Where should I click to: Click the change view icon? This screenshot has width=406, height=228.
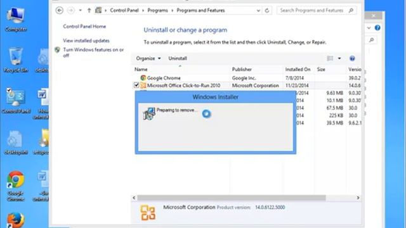click(x=330, y=58)
